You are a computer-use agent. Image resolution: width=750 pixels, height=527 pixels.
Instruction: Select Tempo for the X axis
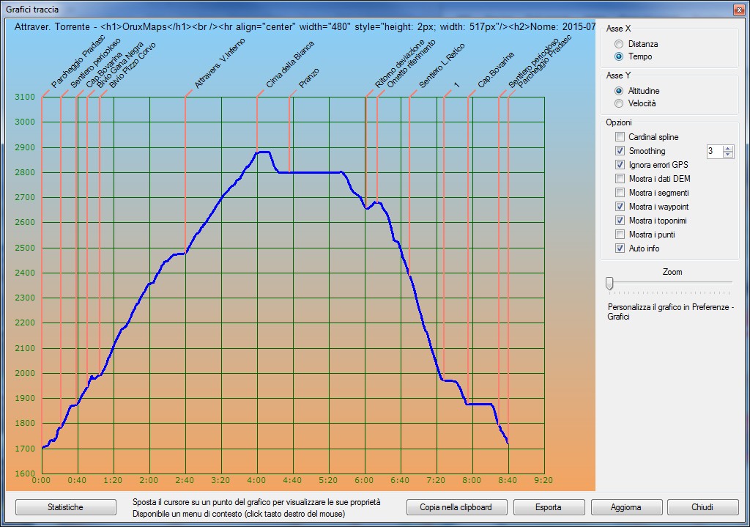tap(620, 56)
